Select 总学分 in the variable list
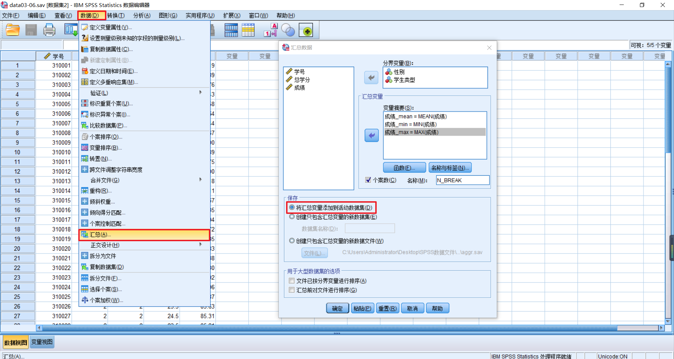Screen dimensions: 674x359 coord(302,80)
